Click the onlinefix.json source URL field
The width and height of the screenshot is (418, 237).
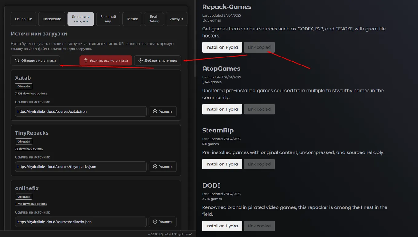(x=81, y=222)
